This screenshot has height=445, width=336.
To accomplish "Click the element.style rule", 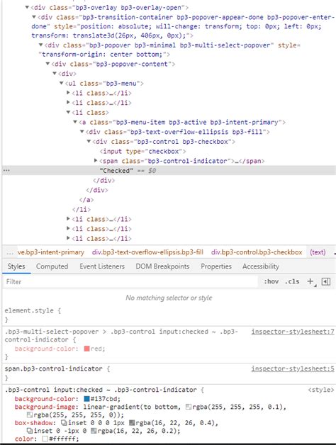I will click(x=33, y=310).
